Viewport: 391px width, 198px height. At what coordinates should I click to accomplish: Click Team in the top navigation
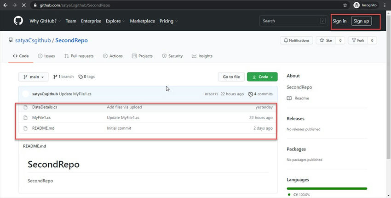71,21
